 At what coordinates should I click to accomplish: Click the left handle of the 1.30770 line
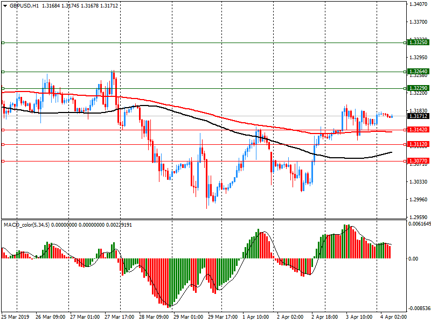tap(3, 161)
